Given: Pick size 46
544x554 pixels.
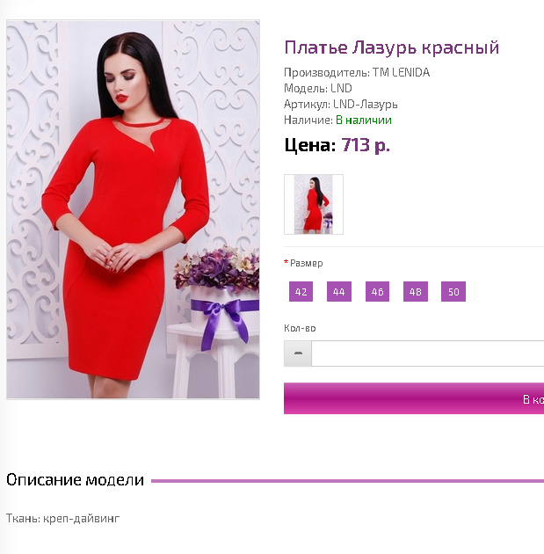Looking at the screenshot, I should click(377, 291).
